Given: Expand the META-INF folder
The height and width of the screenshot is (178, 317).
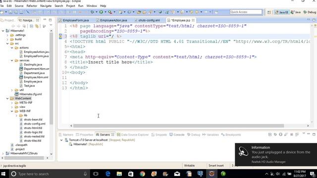Looking at the screenshot, I should (x=12, y=103).
